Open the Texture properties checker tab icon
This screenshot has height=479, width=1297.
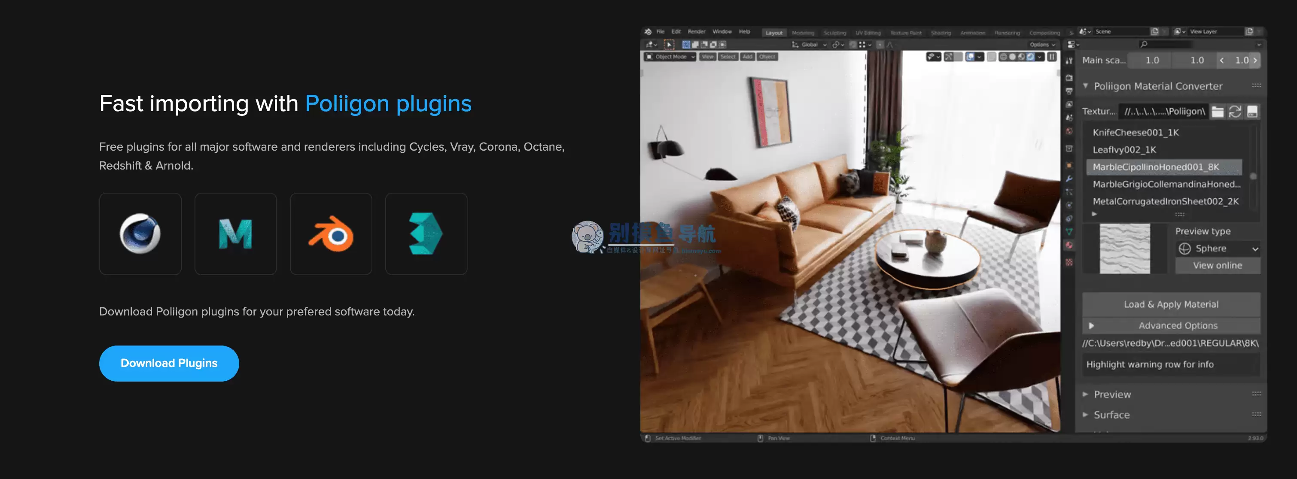pyautogui.click(x=1069, y=263)
